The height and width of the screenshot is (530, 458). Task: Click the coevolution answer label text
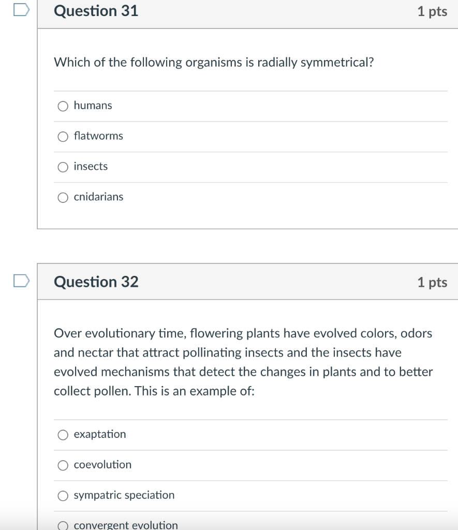102,464
